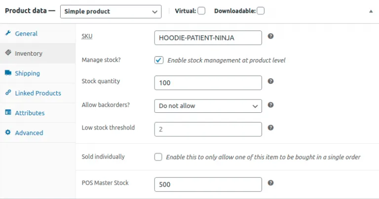Open the Simple product type dropdown
This screenshot has height=199, width=379.
pyautogui.click(x=111, y=11)
